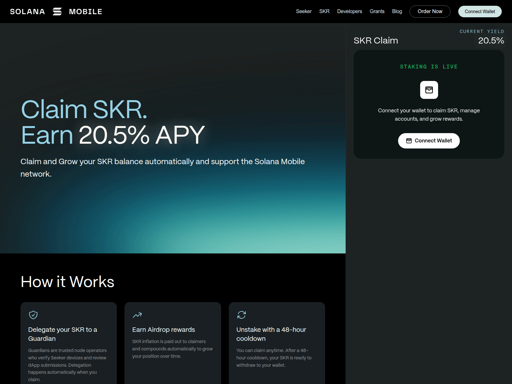Click the Current Yield 20.5% value
This screenshot has width=512, height=384.
pyautogui.click(x=491, y=41)
